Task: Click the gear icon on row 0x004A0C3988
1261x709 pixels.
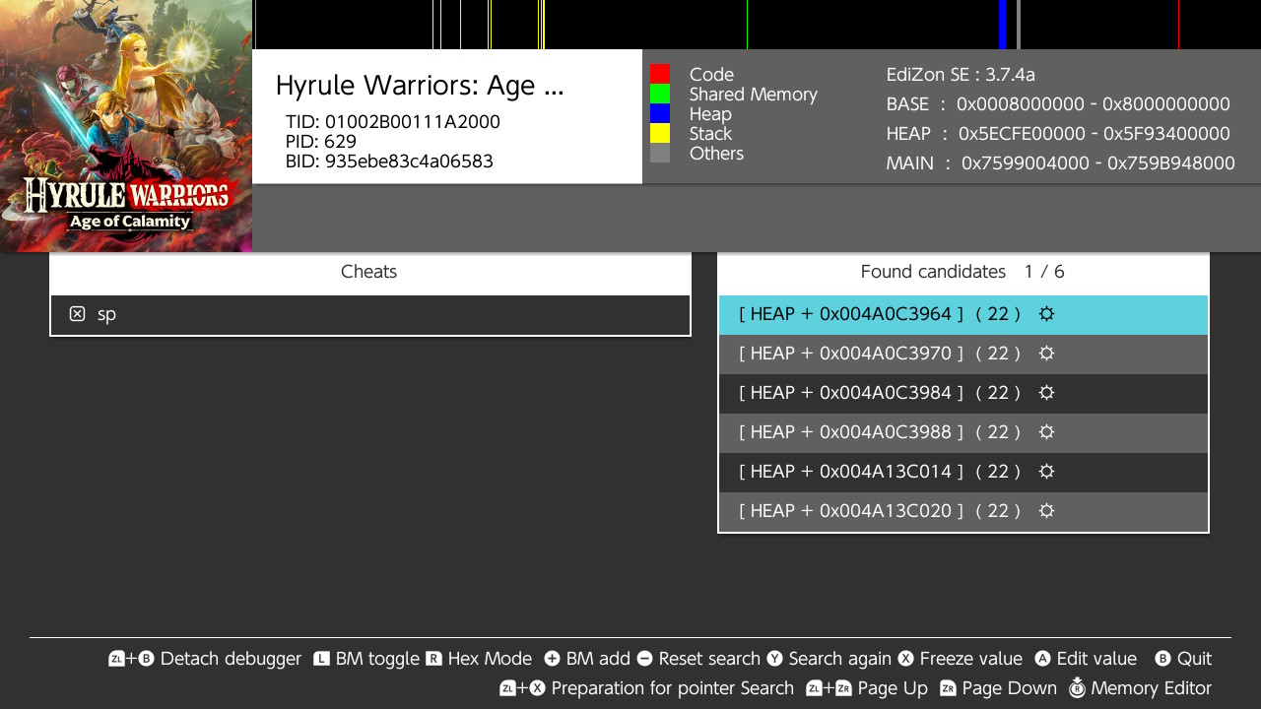Action: tap(1047, 432)
